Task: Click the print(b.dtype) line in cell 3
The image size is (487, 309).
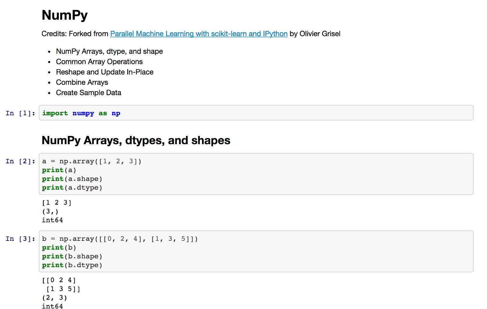Action: click(x=72, y=265)
